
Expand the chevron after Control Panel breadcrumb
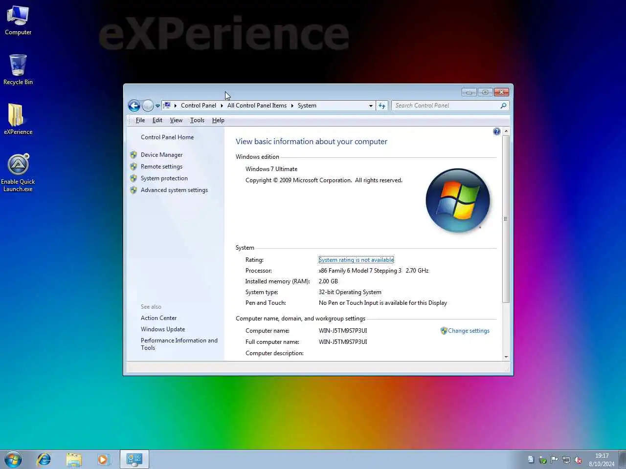point(222,106)
